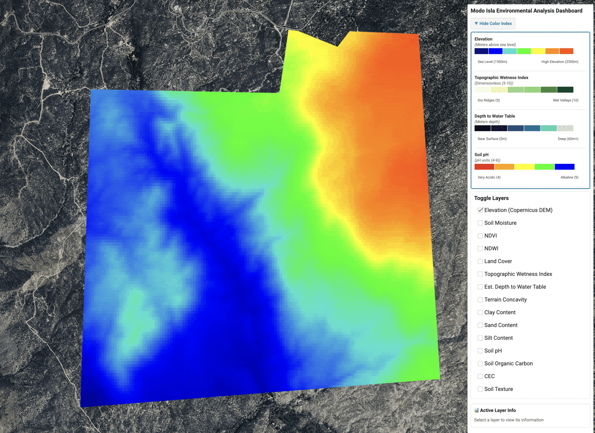Click the Active Layer Info chart icon
This screenshot has width=595, height=433.
[476, 410]
